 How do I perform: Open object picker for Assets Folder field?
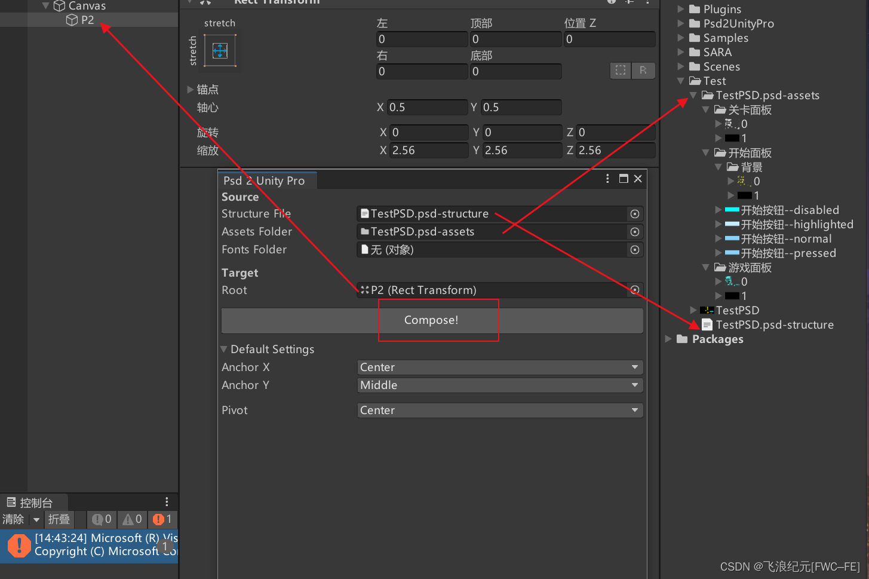[x=635, y=232]
